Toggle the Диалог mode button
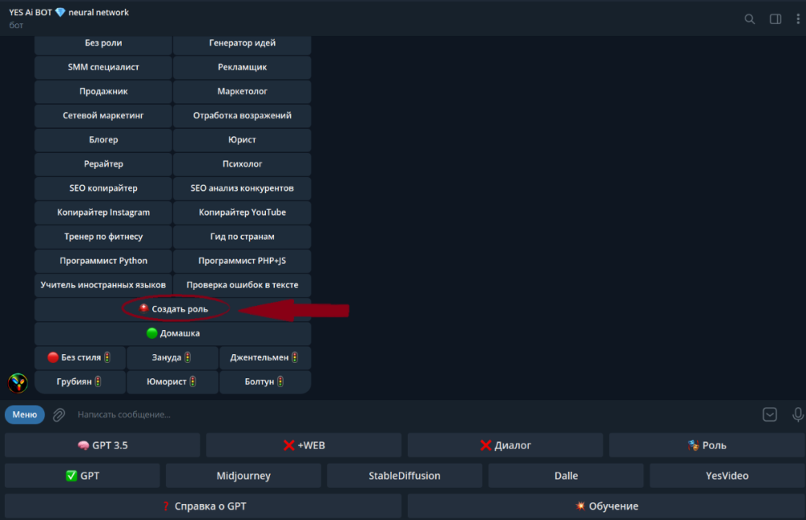 (505, 445)
